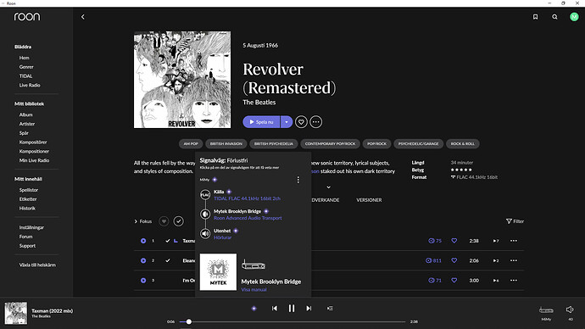
Task: Skip to the next track
Action: point(309,309)
